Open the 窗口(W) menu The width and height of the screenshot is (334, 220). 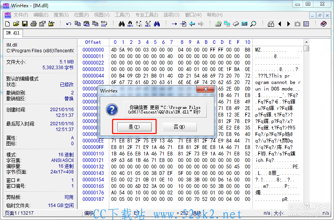tap(193, 15)
